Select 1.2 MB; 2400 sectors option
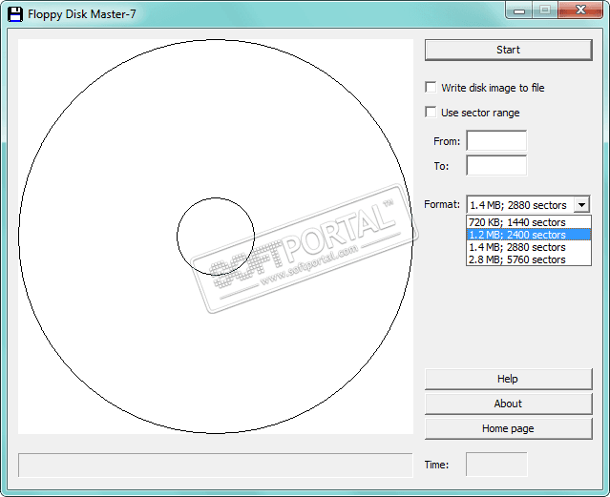The image size is (610, 497). click(529, 235)
